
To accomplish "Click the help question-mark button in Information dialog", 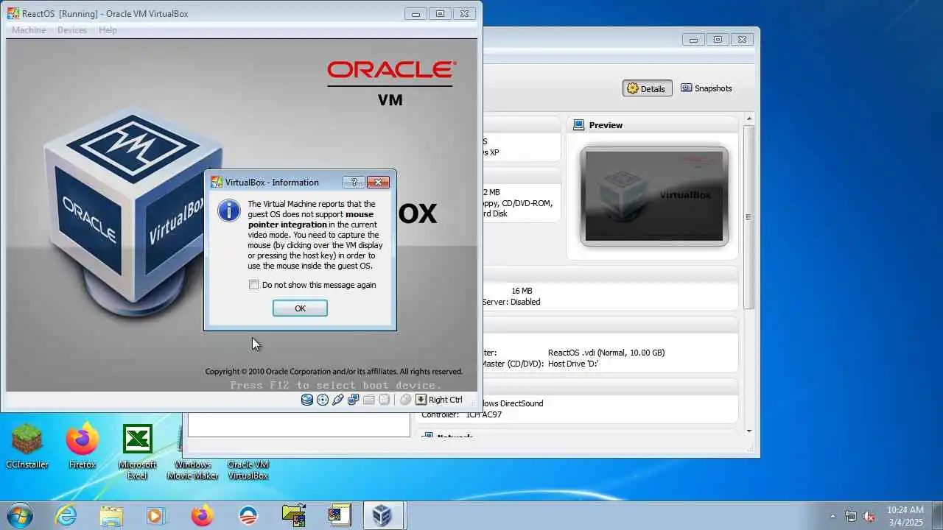I will [354, 182].
